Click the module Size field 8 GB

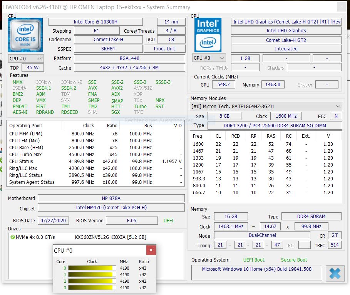[x=224, y=116]
